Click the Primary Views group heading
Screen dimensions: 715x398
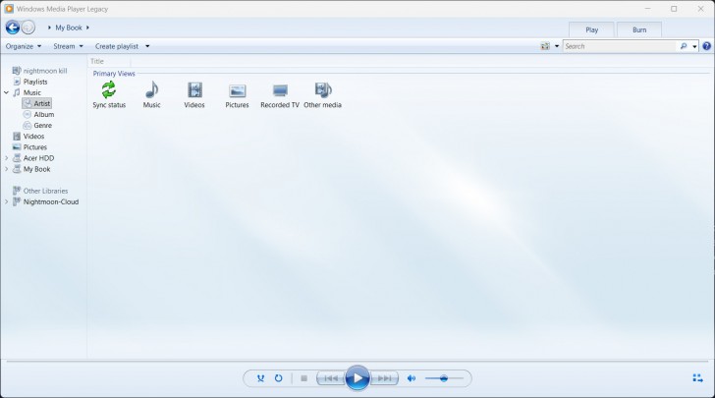114,74
